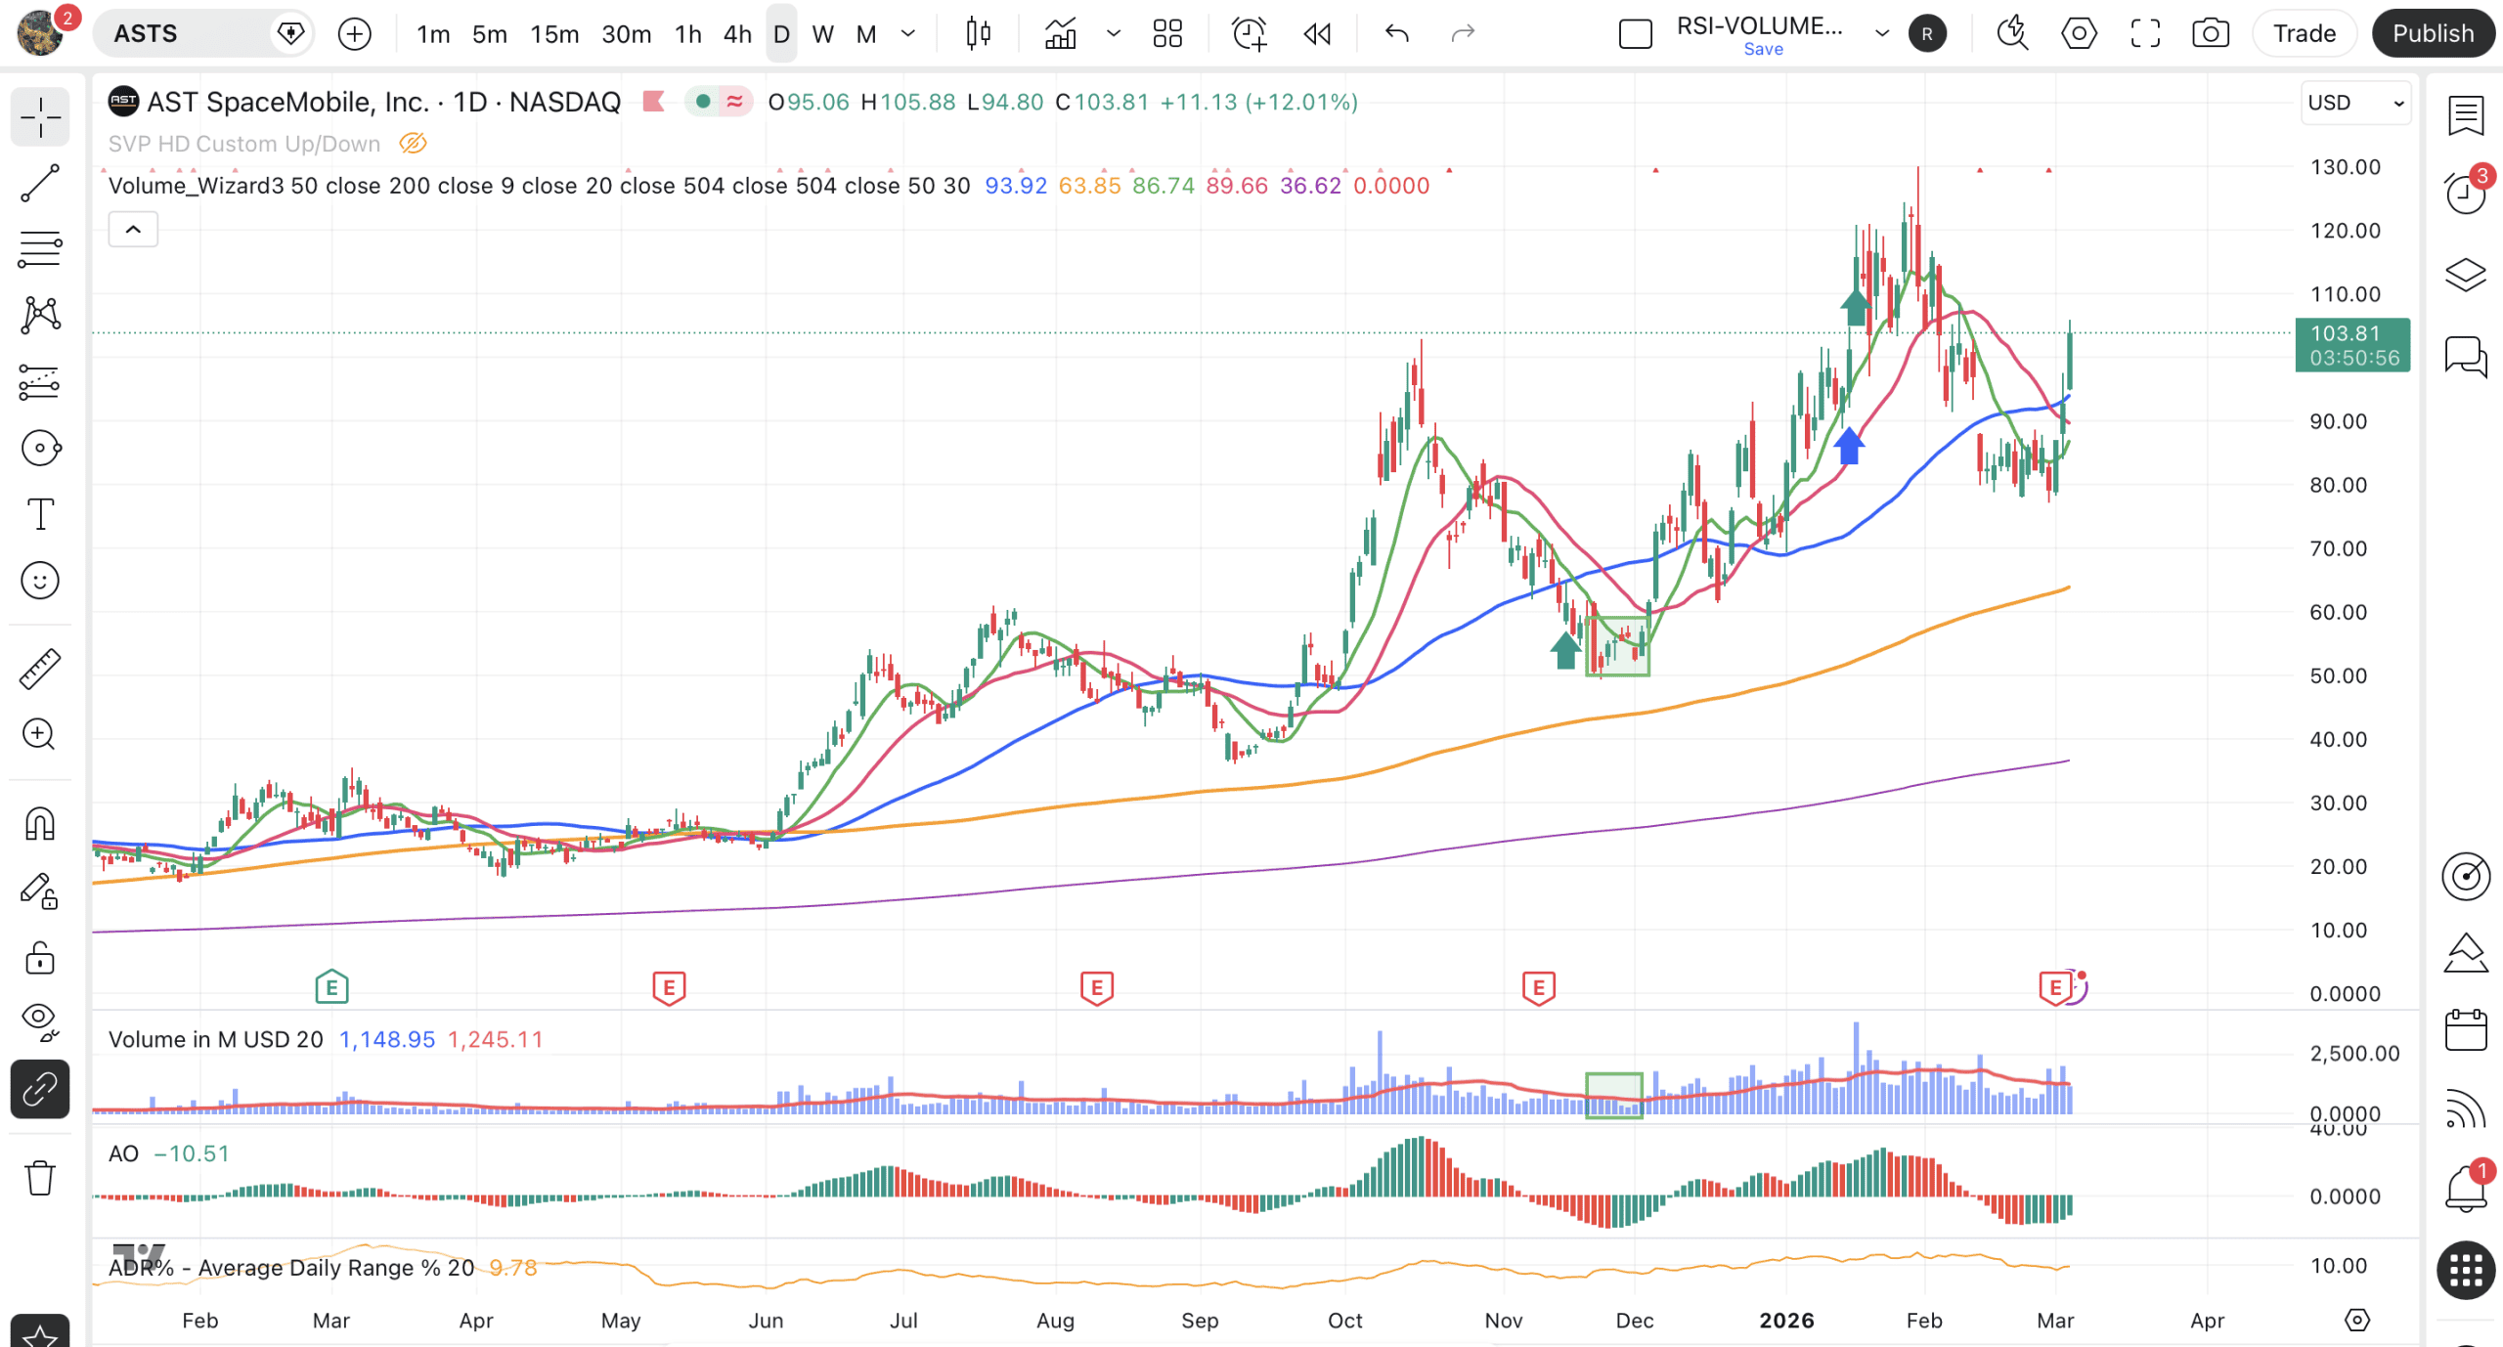The image size is (2503, 1347).
Task: Toggle lock all drawing tools
Action: [40, 958]
